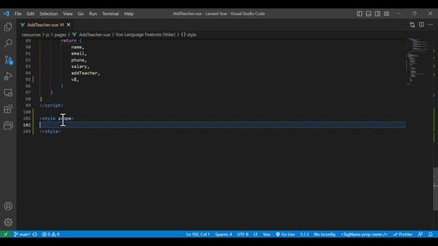Viewport: 438px width, 246px height.
Task: Click TagName prop-name status item
Action: coord(364,234)
